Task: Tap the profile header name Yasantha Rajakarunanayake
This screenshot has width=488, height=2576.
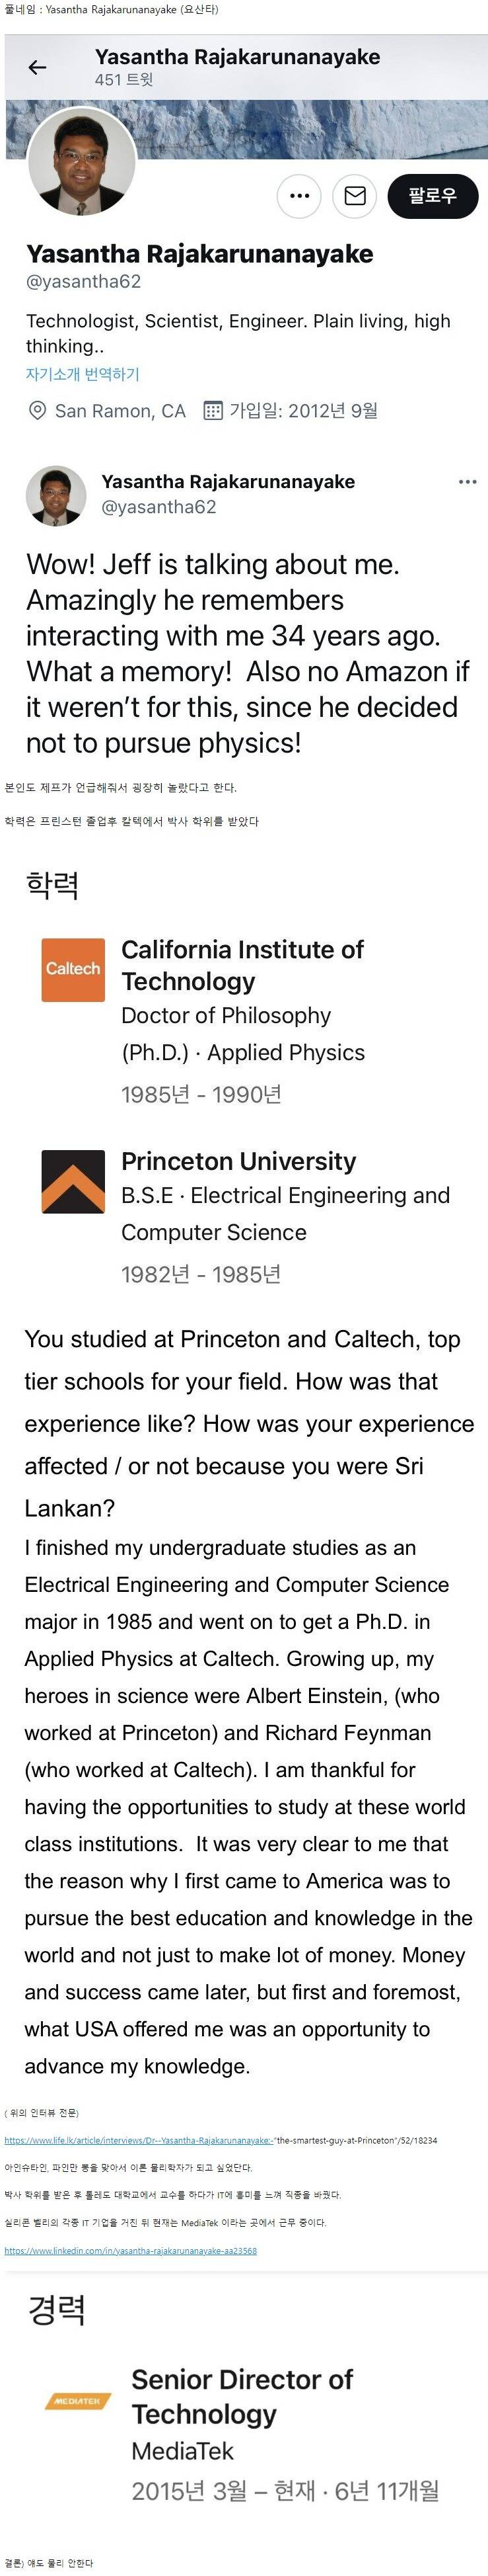Action: pyautogui.click(x=238, y=57)
